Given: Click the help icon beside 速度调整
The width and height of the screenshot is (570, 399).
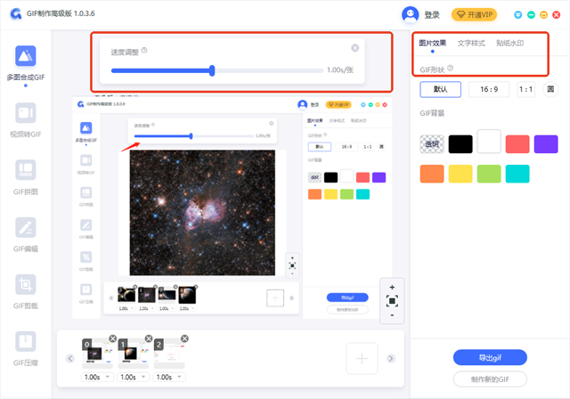Looking at the screenshot, I should [x=144, y=51].
